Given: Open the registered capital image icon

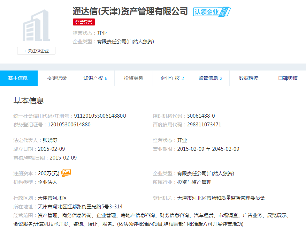Looking at the screenshot, I should (66, 172).
